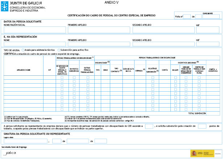The height and width of the screenshot is (159, 223).
Task: Tick first-row 'Unidade familiar en situación de desemprego' checkbox
Action: (x=186, y=78)
